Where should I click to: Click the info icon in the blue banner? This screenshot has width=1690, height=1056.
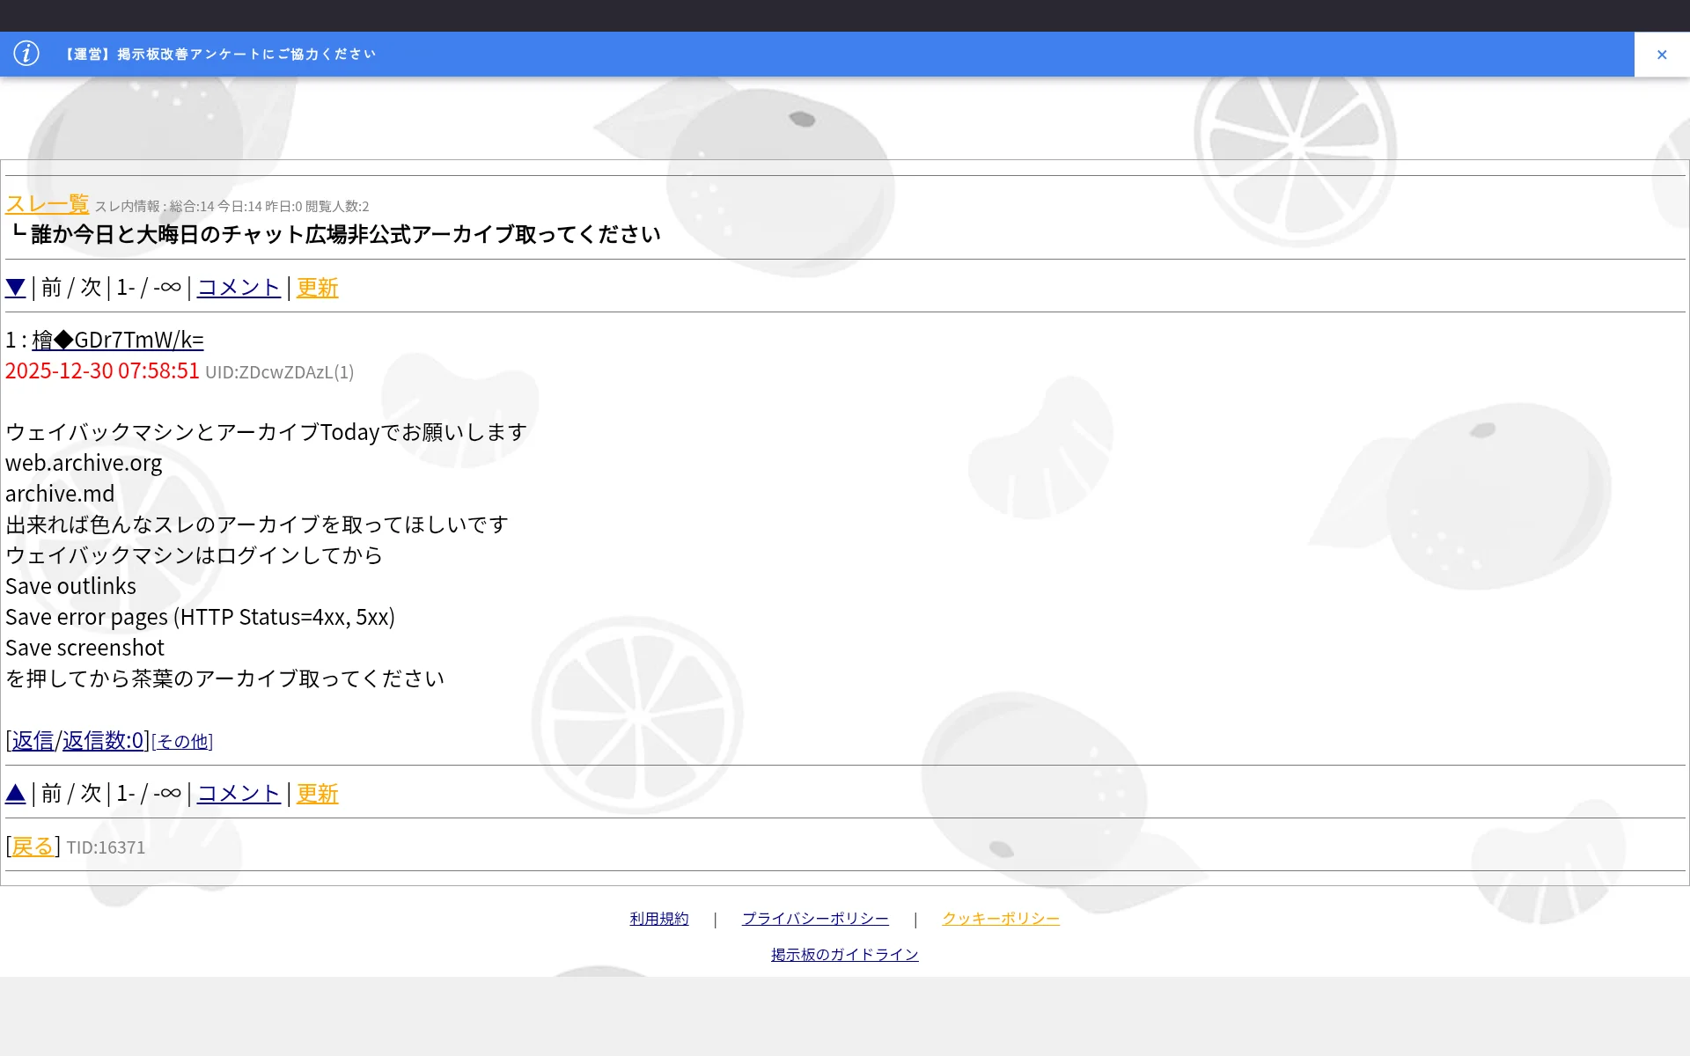pyautogui.click(x=26, y=54)
